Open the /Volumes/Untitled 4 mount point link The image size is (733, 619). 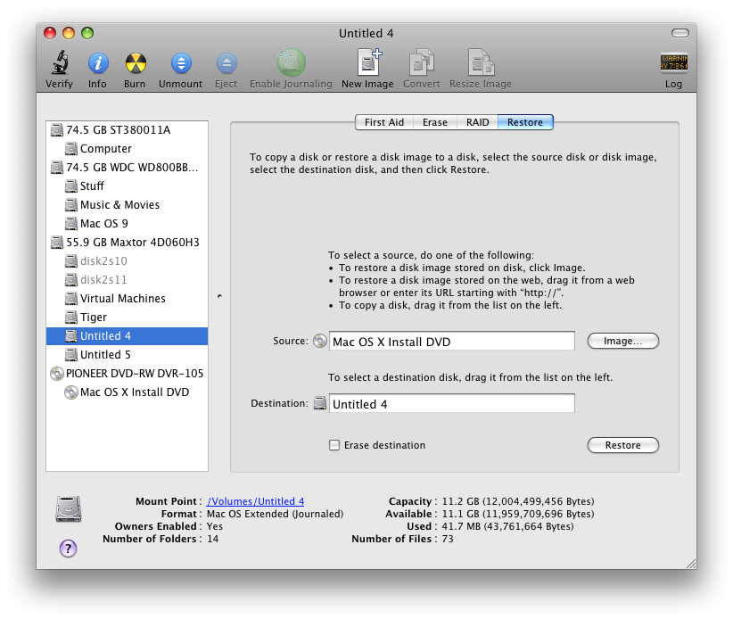(255, 501)
